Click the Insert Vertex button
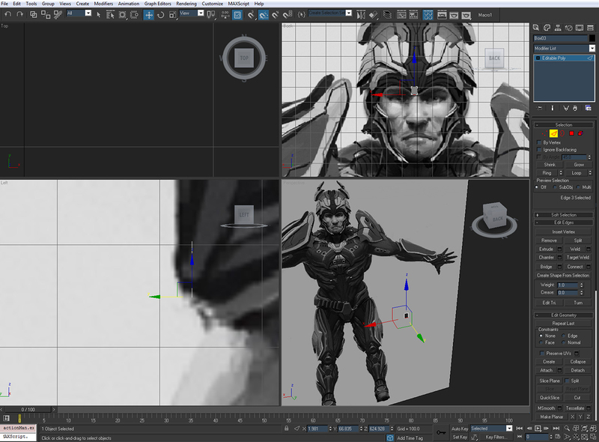Image resolution: width=599 pixels, height=442 pixels. (x=564, y=231)
